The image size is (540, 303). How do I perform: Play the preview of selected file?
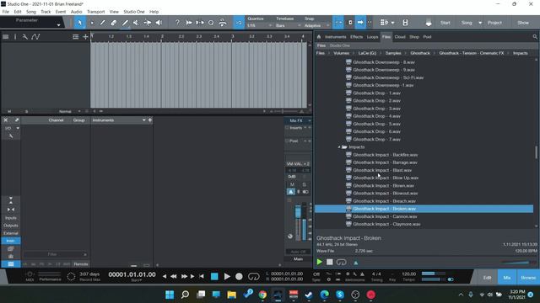pyautogui.click(x=319, y=262)
